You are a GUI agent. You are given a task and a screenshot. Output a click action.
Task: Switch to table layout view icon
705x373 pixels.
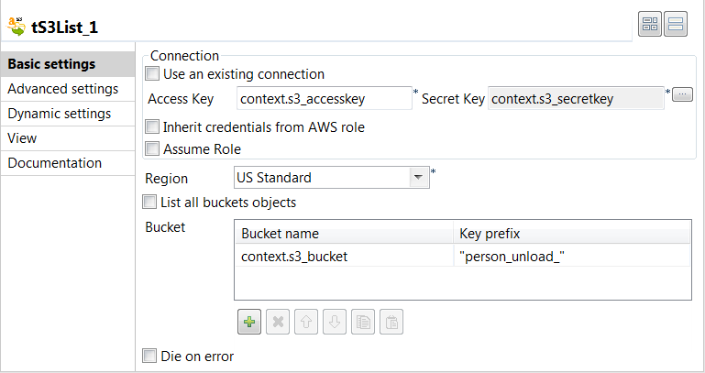coord(650,26)
